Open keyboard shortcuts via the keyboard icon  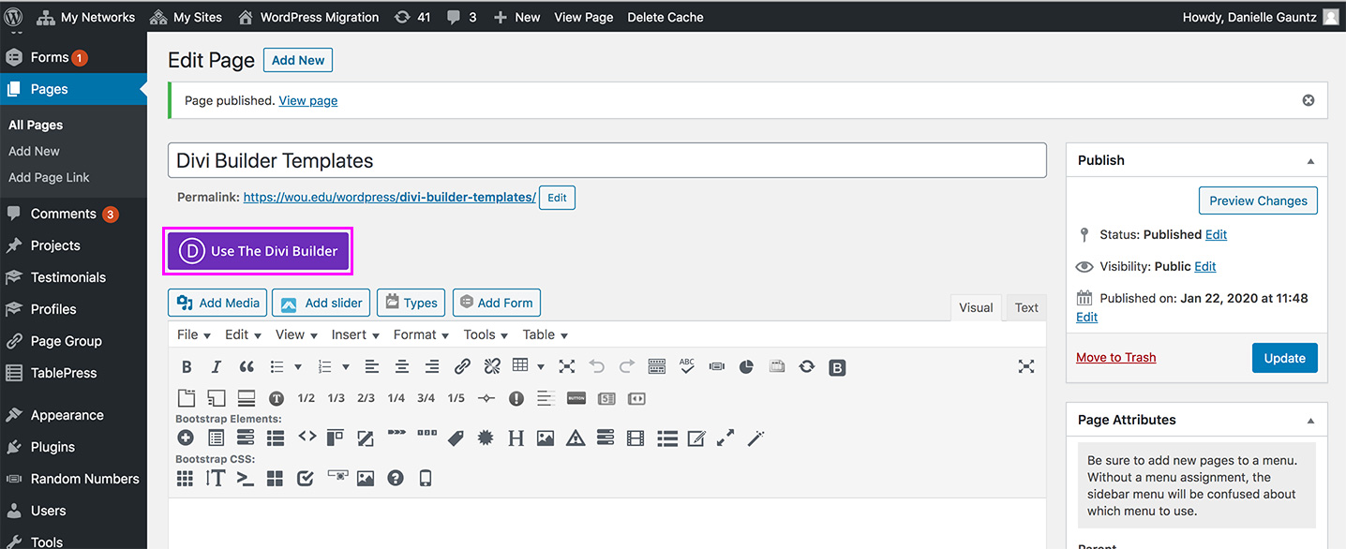655,366
